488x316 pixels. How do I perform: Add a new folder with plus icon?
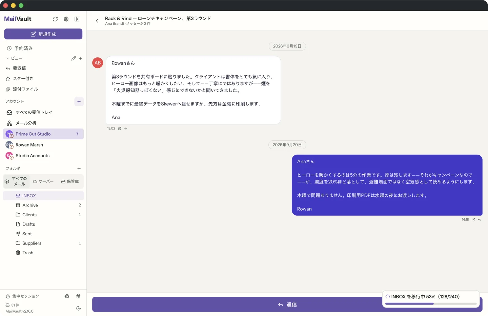pyautogui.click(x=79, y=169)
